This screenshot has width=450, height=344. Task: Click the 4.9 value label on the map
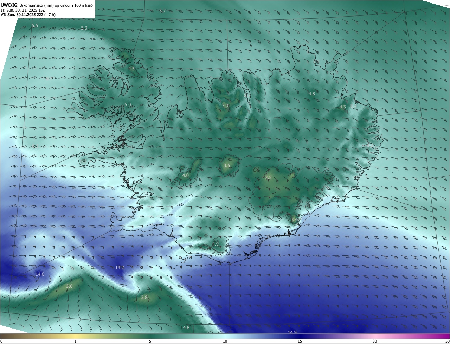pyautogui.click(x=216, y=244)
